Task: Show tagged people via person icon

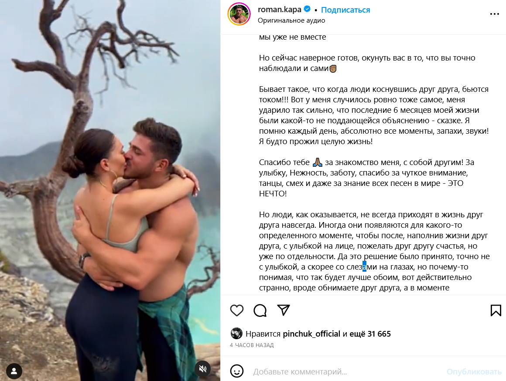Action: (x=14, y=371)
